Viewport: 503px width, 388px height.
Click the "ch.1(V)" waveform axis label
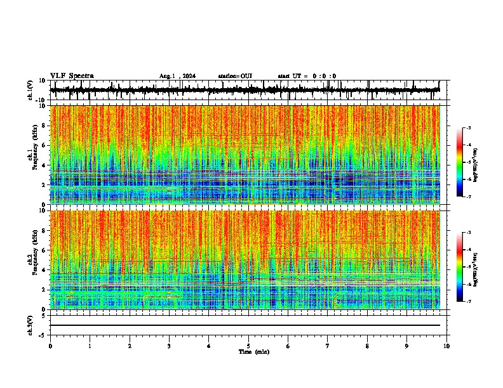[x=30, y=90]
